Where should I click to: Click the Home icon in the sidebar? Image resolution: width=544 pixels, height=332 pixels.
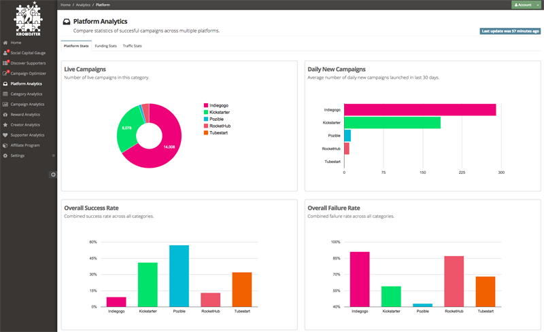(x=5, y=43)
